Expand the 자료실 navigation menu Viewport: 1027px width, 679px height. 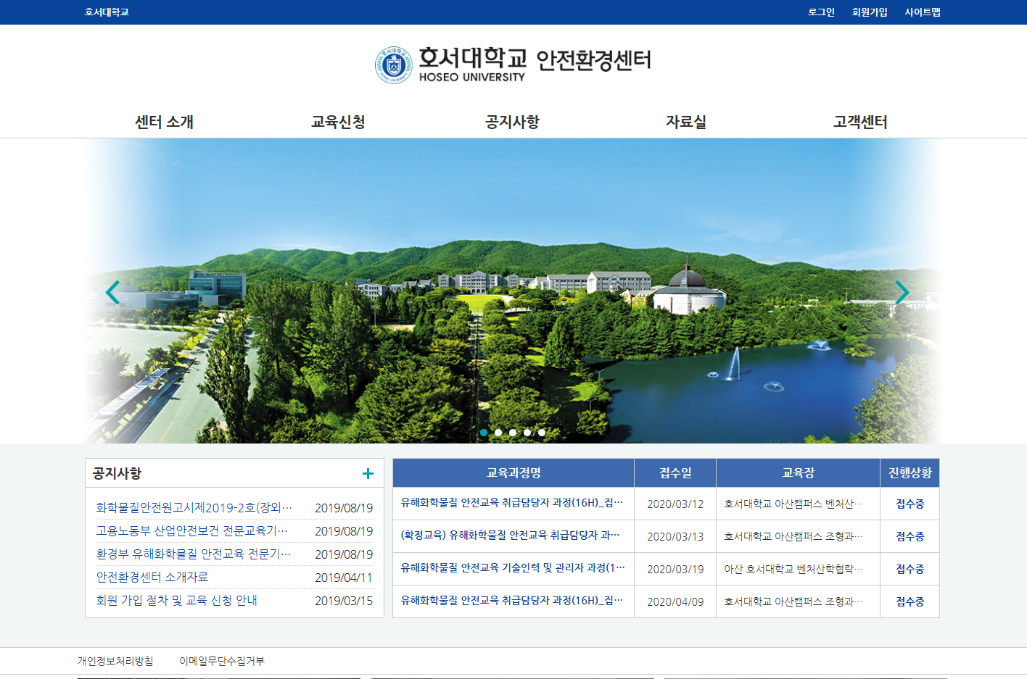pyautogui.click(x=686, y=122)
